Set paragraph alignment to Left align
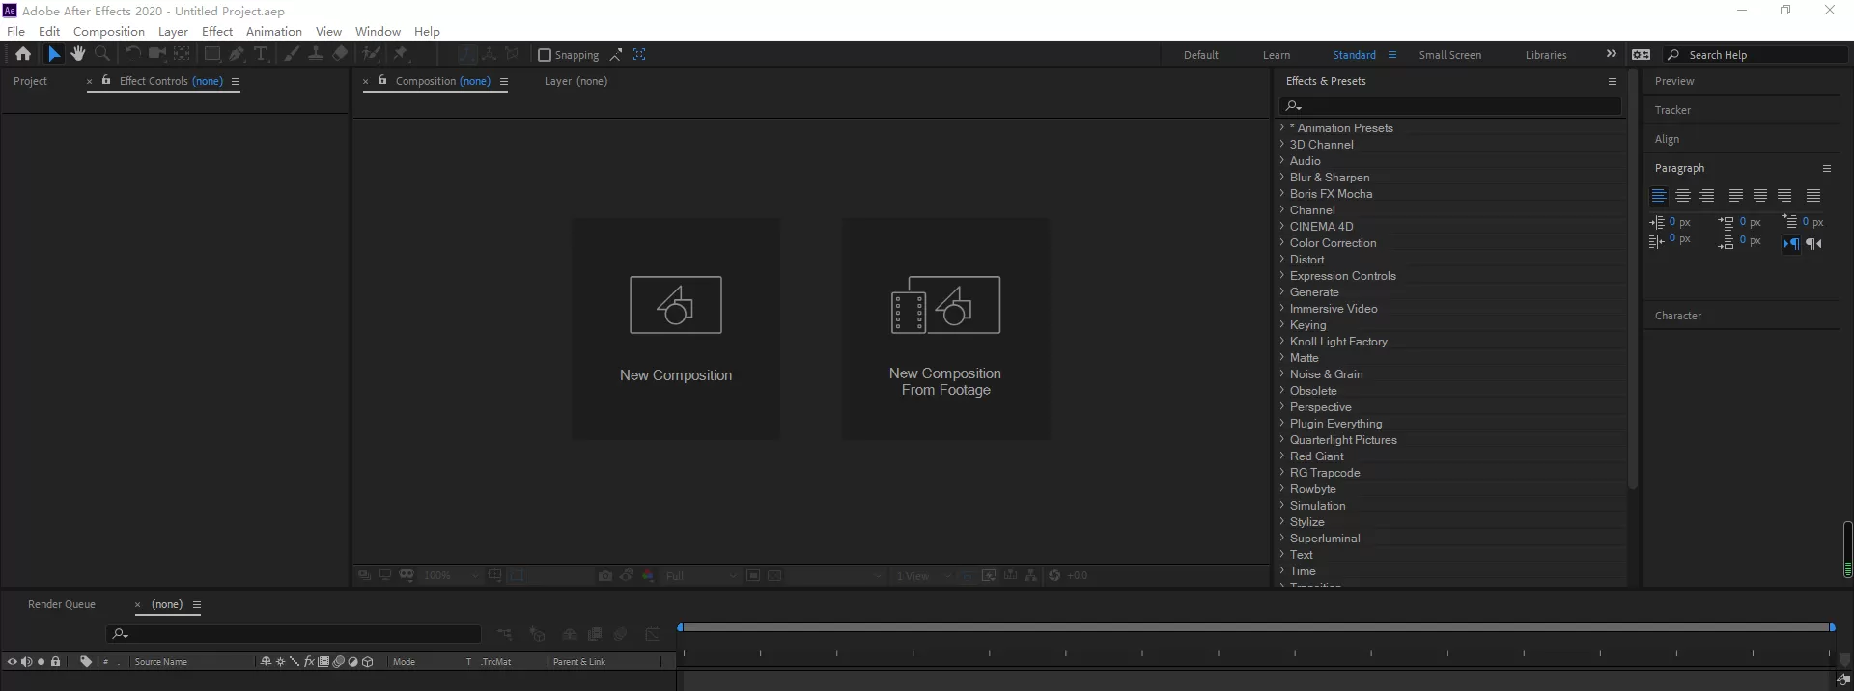 click(1659, 196)
